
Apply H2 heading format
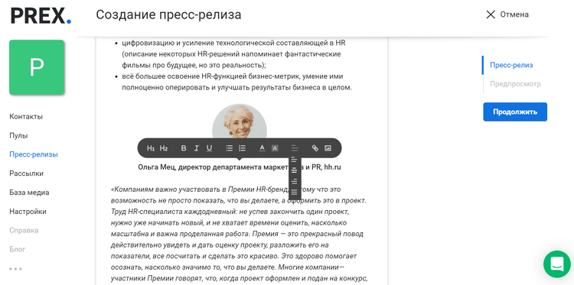click(x=164, y=148)
